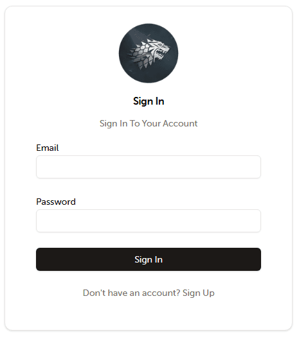Click the Password field label
The height and width of the screenshot is (337, 299).
pos(56,202)
